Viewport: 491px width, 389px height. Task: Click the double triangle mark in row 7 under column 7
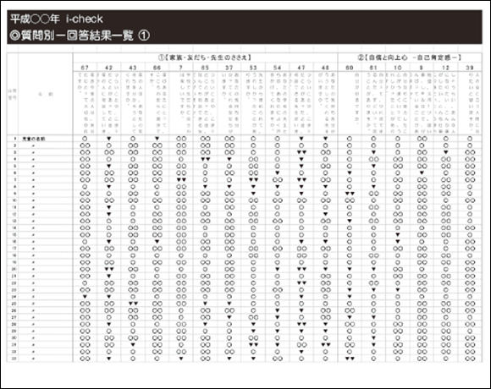click(181, 180)
